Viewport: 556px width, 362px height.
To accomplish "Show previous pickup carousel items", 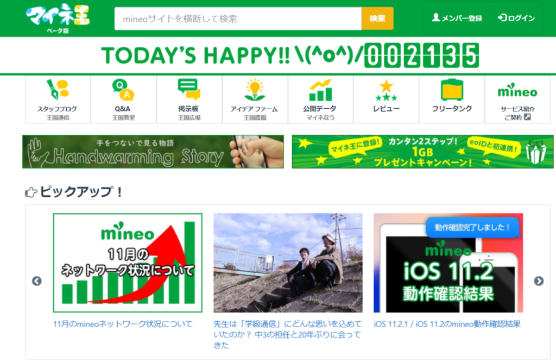I will (x=37, y=281).
